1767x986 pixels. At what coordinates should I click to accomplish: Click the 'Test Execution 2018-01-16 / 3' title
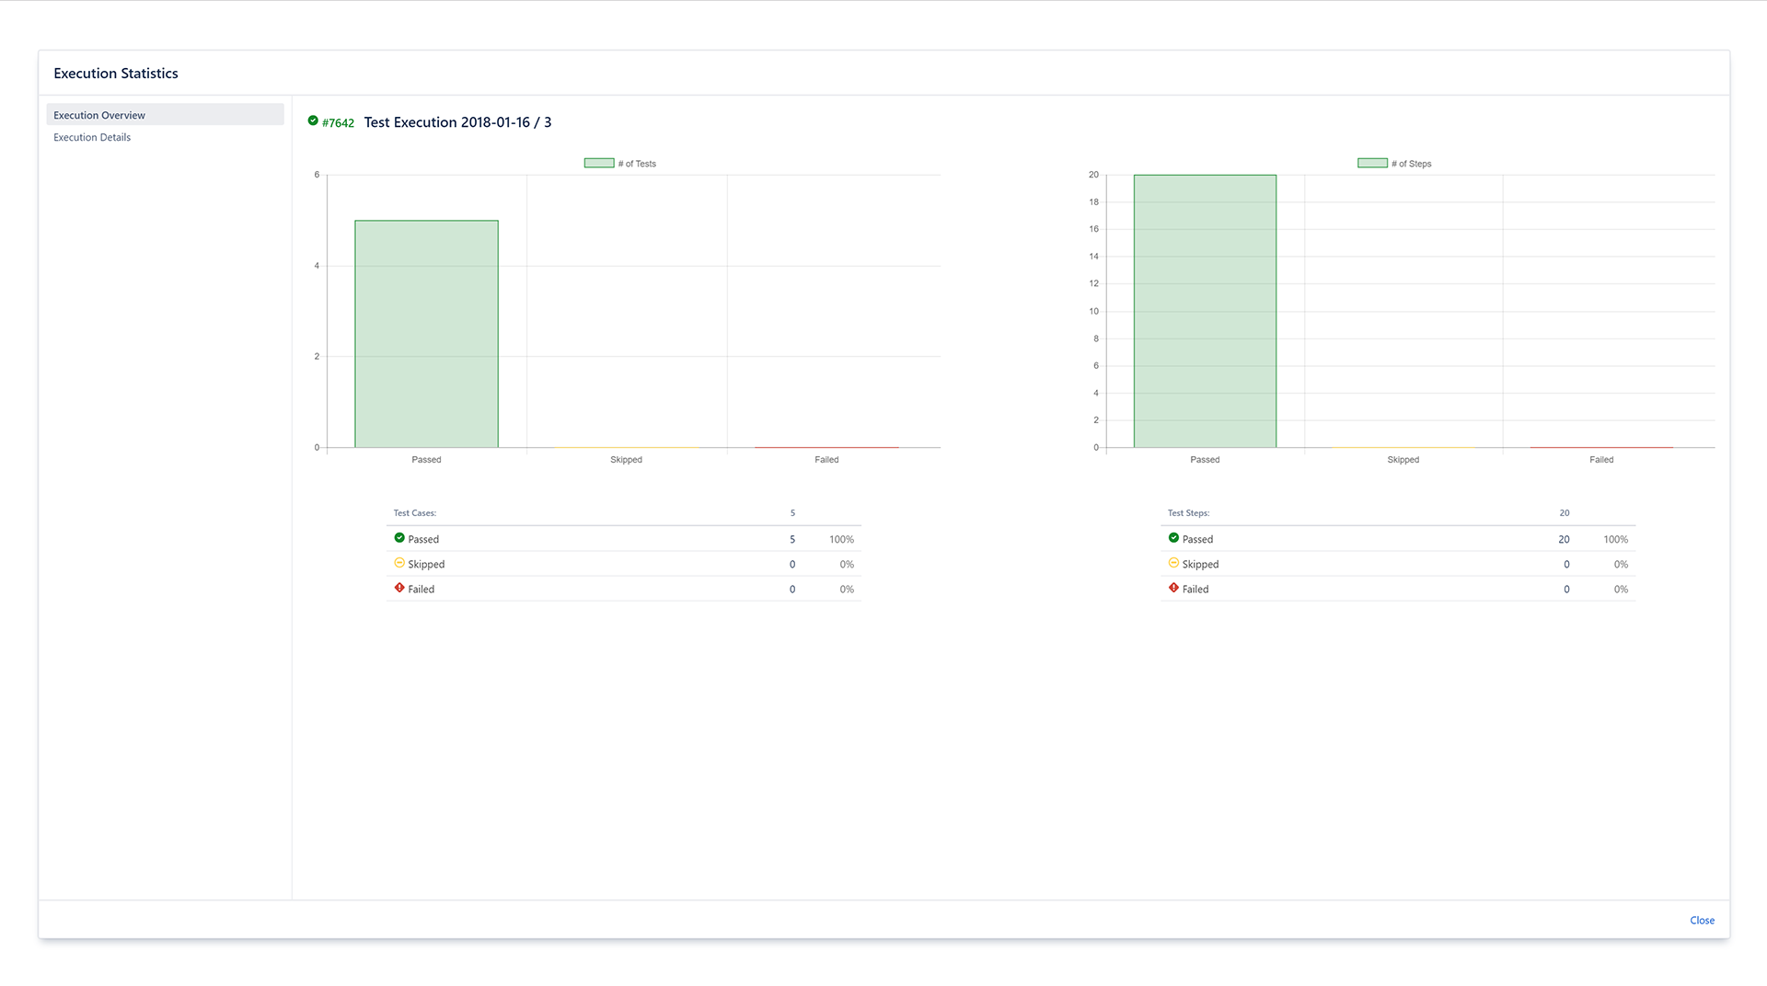coord(457,122)
